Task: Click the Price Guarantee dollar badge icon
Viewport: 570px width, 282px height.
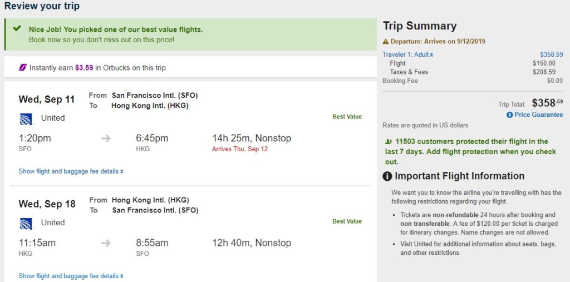Action: (x=509, y=115)
